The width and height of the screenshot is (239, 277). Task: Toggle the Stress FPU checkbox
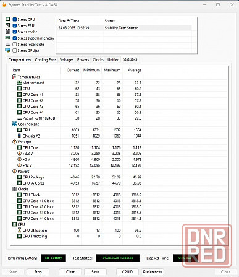pyautogui.click(x=15, y=25)
